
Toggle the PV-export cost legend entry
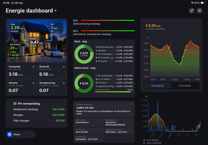[x=114, y=61]
